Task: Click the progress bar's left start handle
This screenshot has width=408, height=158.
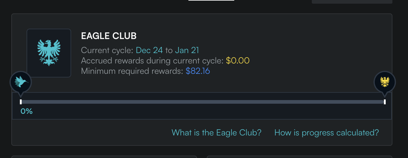Action: (x=21, y=102)
